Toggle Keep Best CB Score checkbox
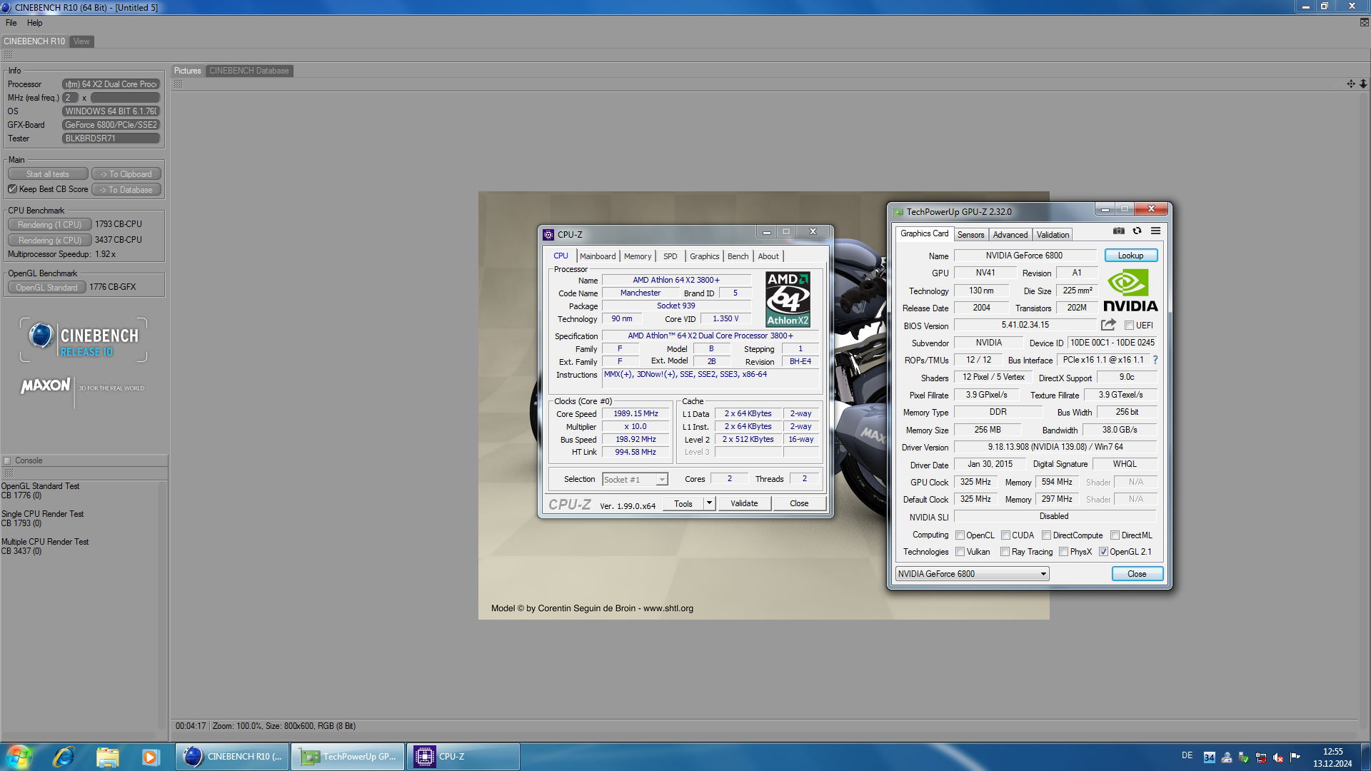The image size is (1371, 771). [x=12, y=189]
